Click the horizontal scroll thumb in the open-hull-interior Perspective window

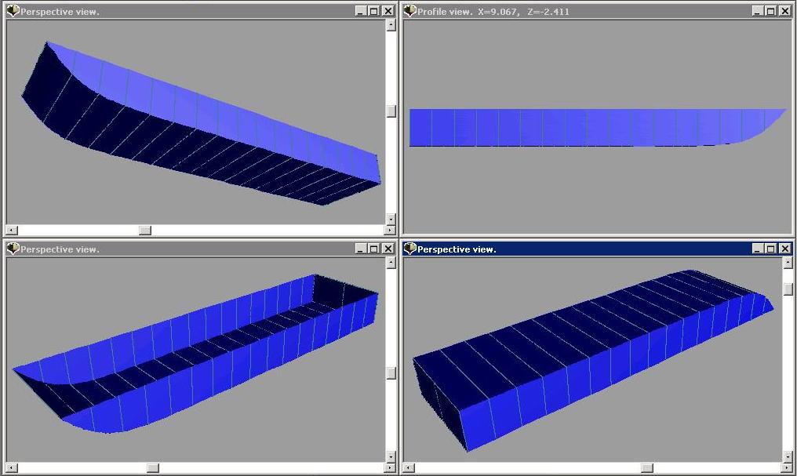(x=152, y=467)
